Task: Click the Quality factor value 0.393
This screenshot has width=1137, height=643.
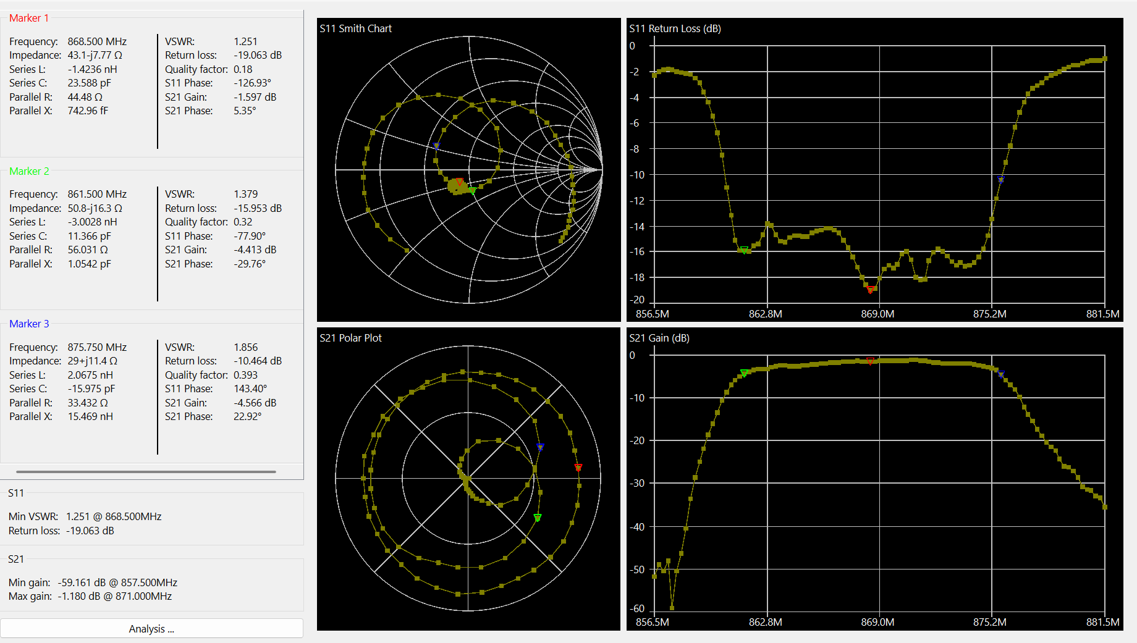Action: click(245, 375)
